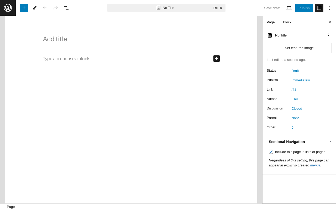This screenshot has width=336, height=210.
Task: Select the Tools pencil icon
Action: click(x=35, y=8)
